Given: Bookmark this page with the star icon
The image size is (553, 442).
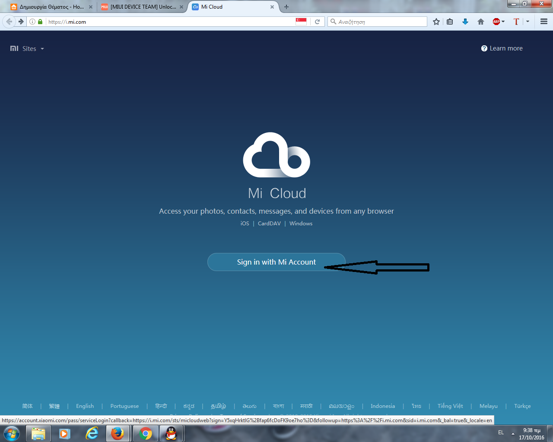Looking at the screenshot, I should (x=436, y=22).
